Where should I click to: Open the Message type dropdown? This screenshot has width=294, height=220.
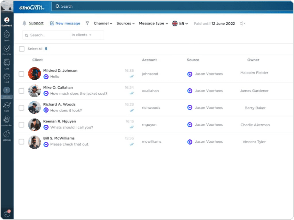(153, 23)
